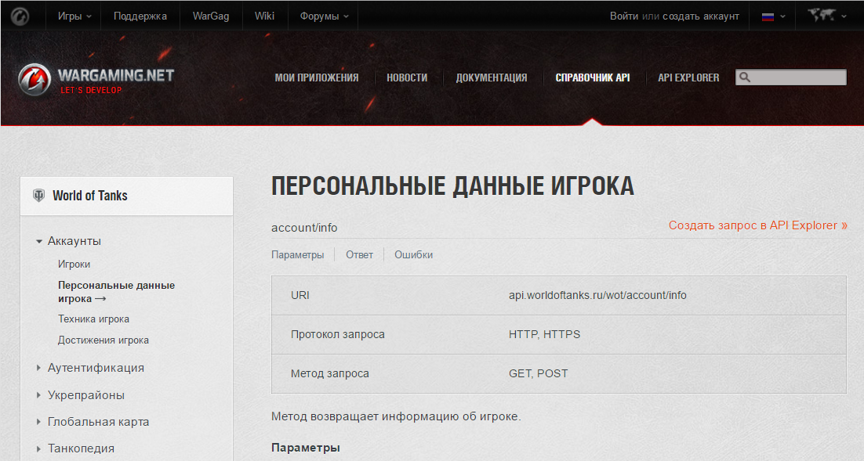The height and width of the screenshot is (461, 864).
Task: Click the Персональные данные игрока page heading
Action: [x=452, y=186]
